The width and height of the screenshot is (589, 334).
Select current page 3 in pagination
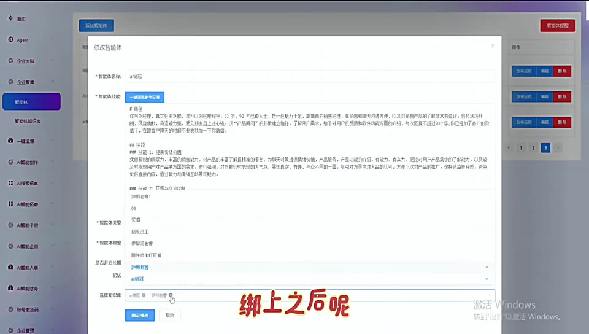[x=546, y=147]
